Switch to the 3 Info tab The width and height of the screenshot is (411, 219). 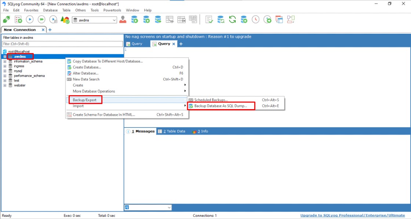(200, 131)
